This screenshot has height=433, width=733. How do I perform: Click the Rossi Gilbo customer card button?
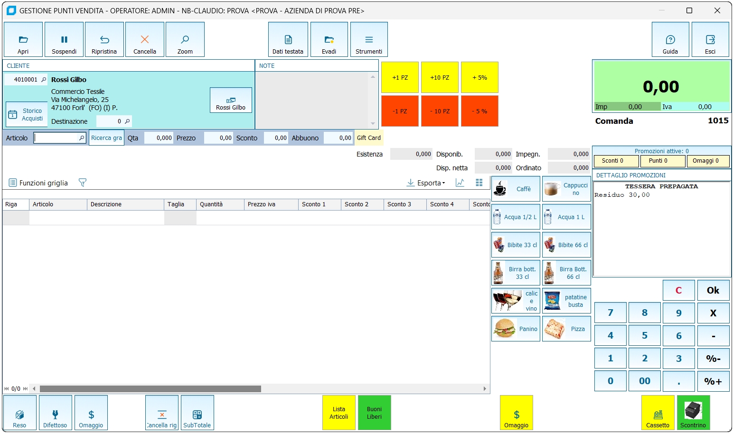[231, 100]
